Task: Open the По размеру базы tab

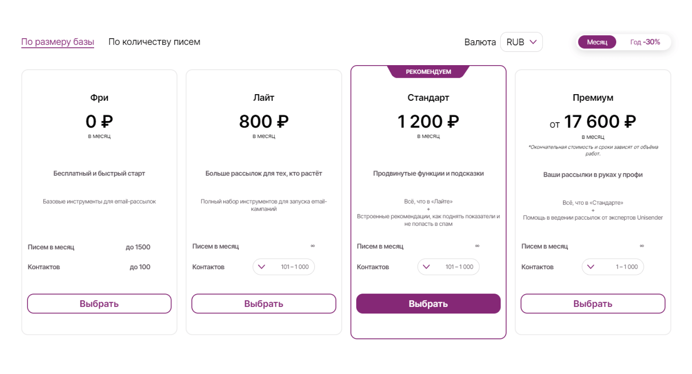Action: point(57,42)
